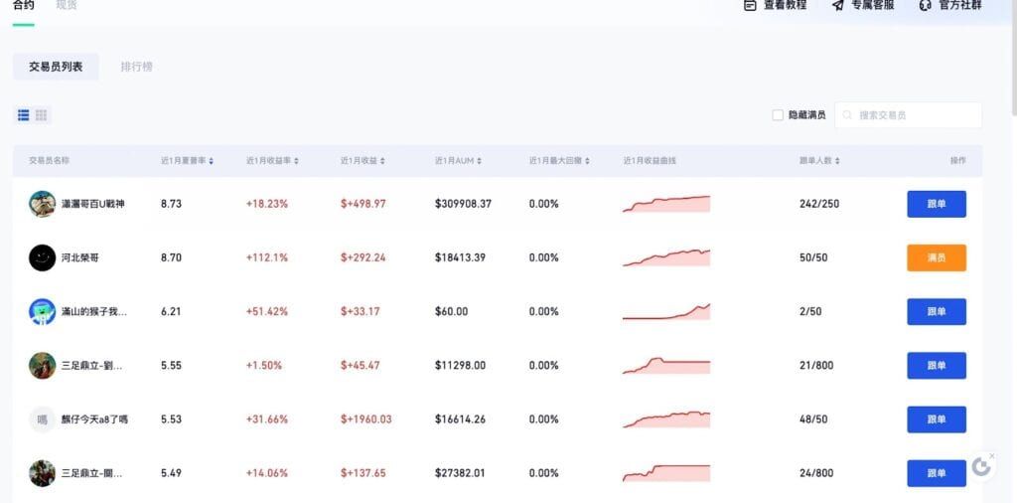Click the 搜索交易员 search field

916,115
